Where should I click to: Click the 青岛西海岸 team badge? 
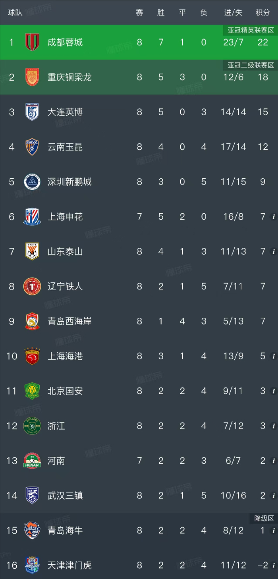32,321
